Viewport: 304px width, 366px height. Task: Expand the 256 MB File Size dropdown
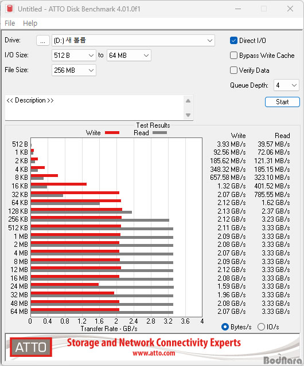74,70
